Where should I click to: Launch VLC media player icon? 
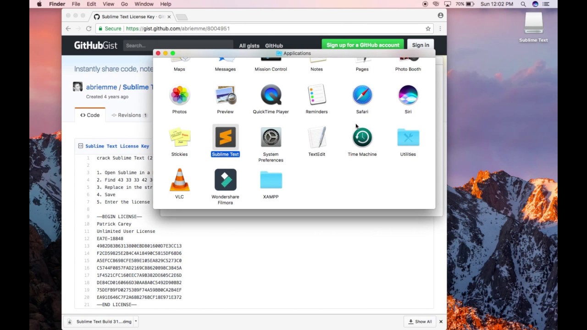179,180
